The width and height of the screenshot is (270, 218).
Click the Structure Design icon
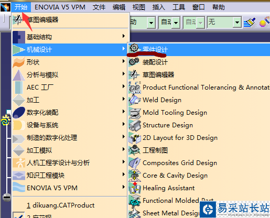pyautogui.click(x=135, y=125)
